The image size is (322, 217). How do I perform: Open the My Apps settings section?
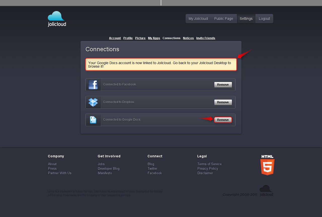154,38
